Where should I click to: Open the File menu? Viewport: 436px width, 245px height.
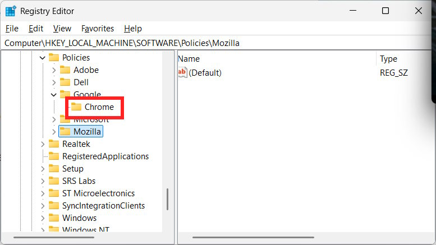(x=12, y=29)
